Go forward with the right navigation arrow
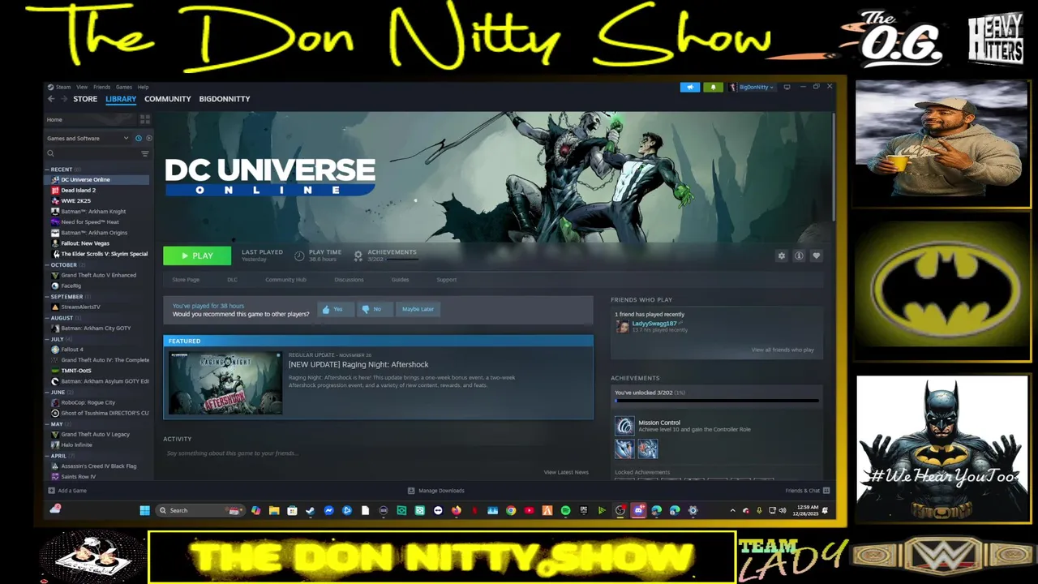 63,99
